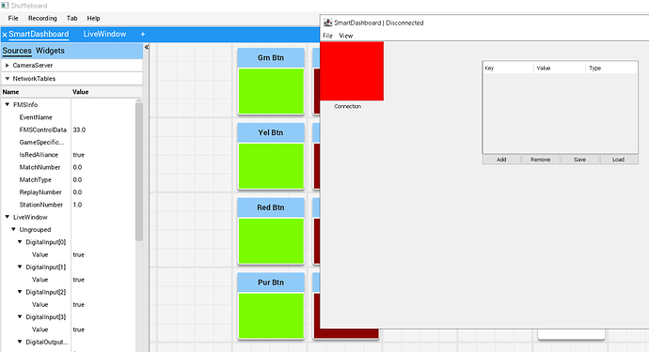Collapse the LiveWindow tree node
649x352 pixels.
[7, 217]
